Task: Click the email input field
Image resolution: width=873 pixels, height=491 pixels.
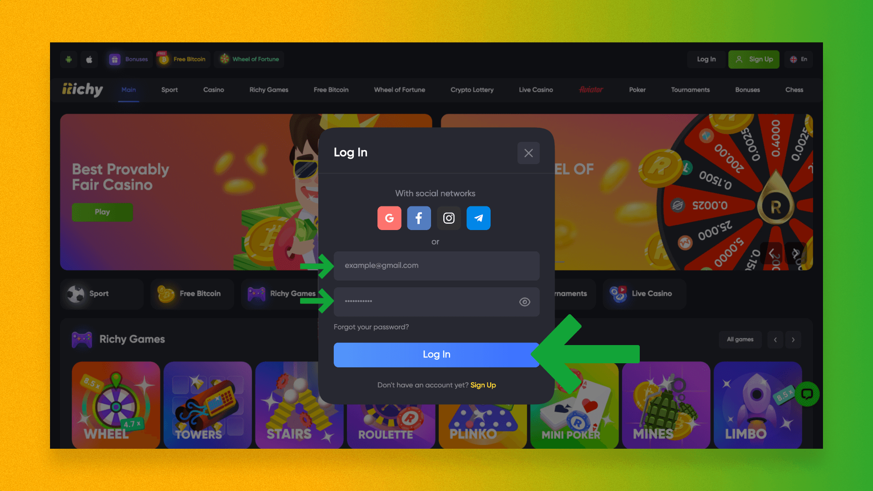Action: point(436,265)
